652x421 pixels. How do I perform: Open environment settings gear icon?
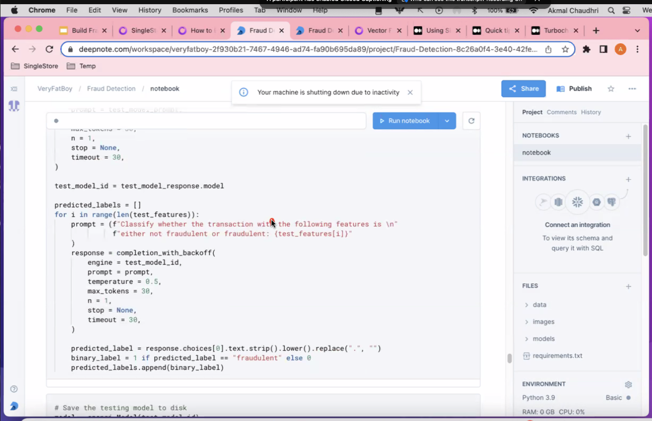(x=628, y=384)
